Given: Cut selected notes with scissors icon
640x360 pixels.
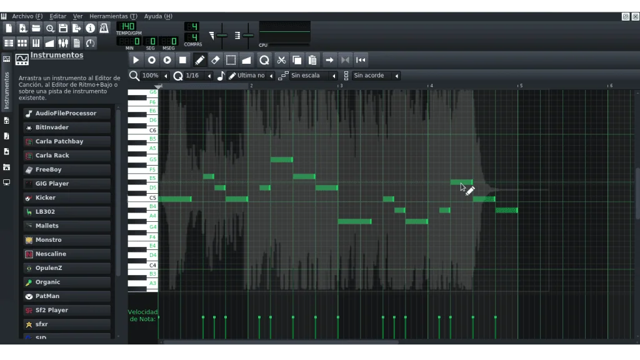Looking at the screenshot, I should [x=281, y=60].
